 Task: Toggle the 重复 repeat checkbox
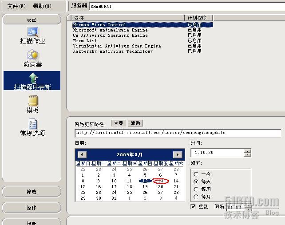[x=193, y=206]
